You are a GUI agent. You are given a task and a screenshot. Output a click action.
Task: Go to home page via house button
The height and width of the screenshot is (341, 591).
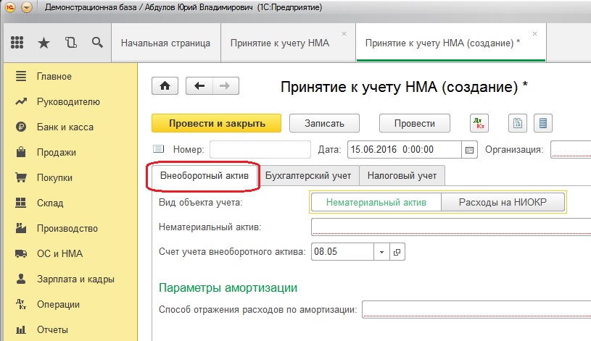pyautogui.click(x=165, y=86)
